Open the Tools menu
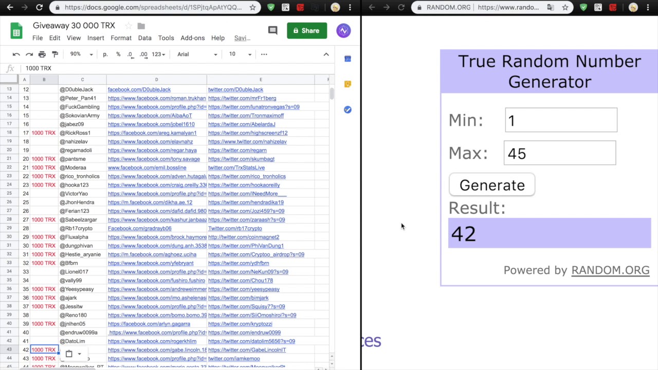 click(x=166, y=38)
